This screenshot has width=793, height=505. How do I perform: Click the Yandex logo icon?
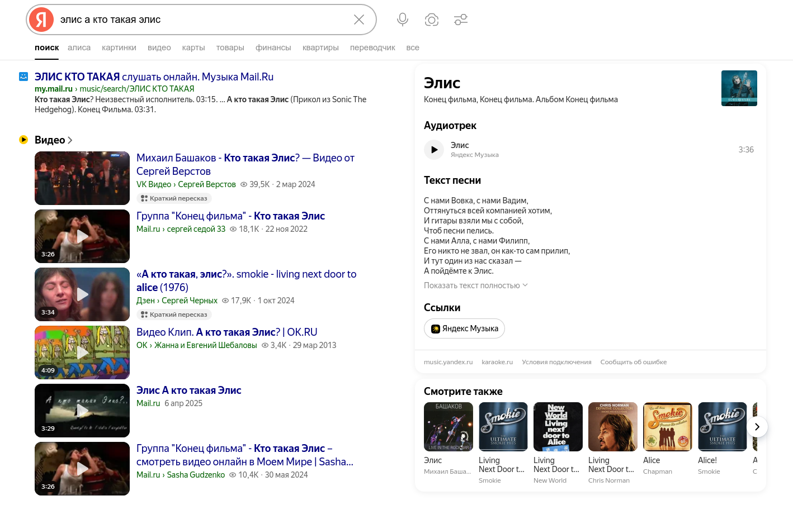tap(41, 20)
